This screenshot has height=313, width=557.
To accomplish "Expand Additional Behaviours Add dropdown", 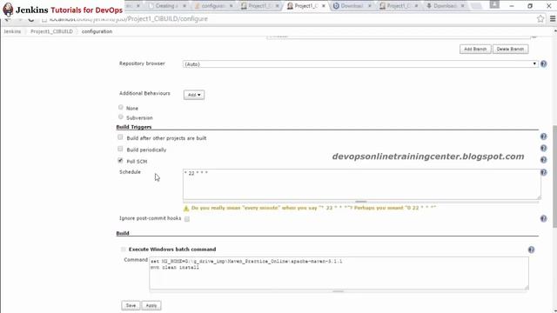I will 194,95.
